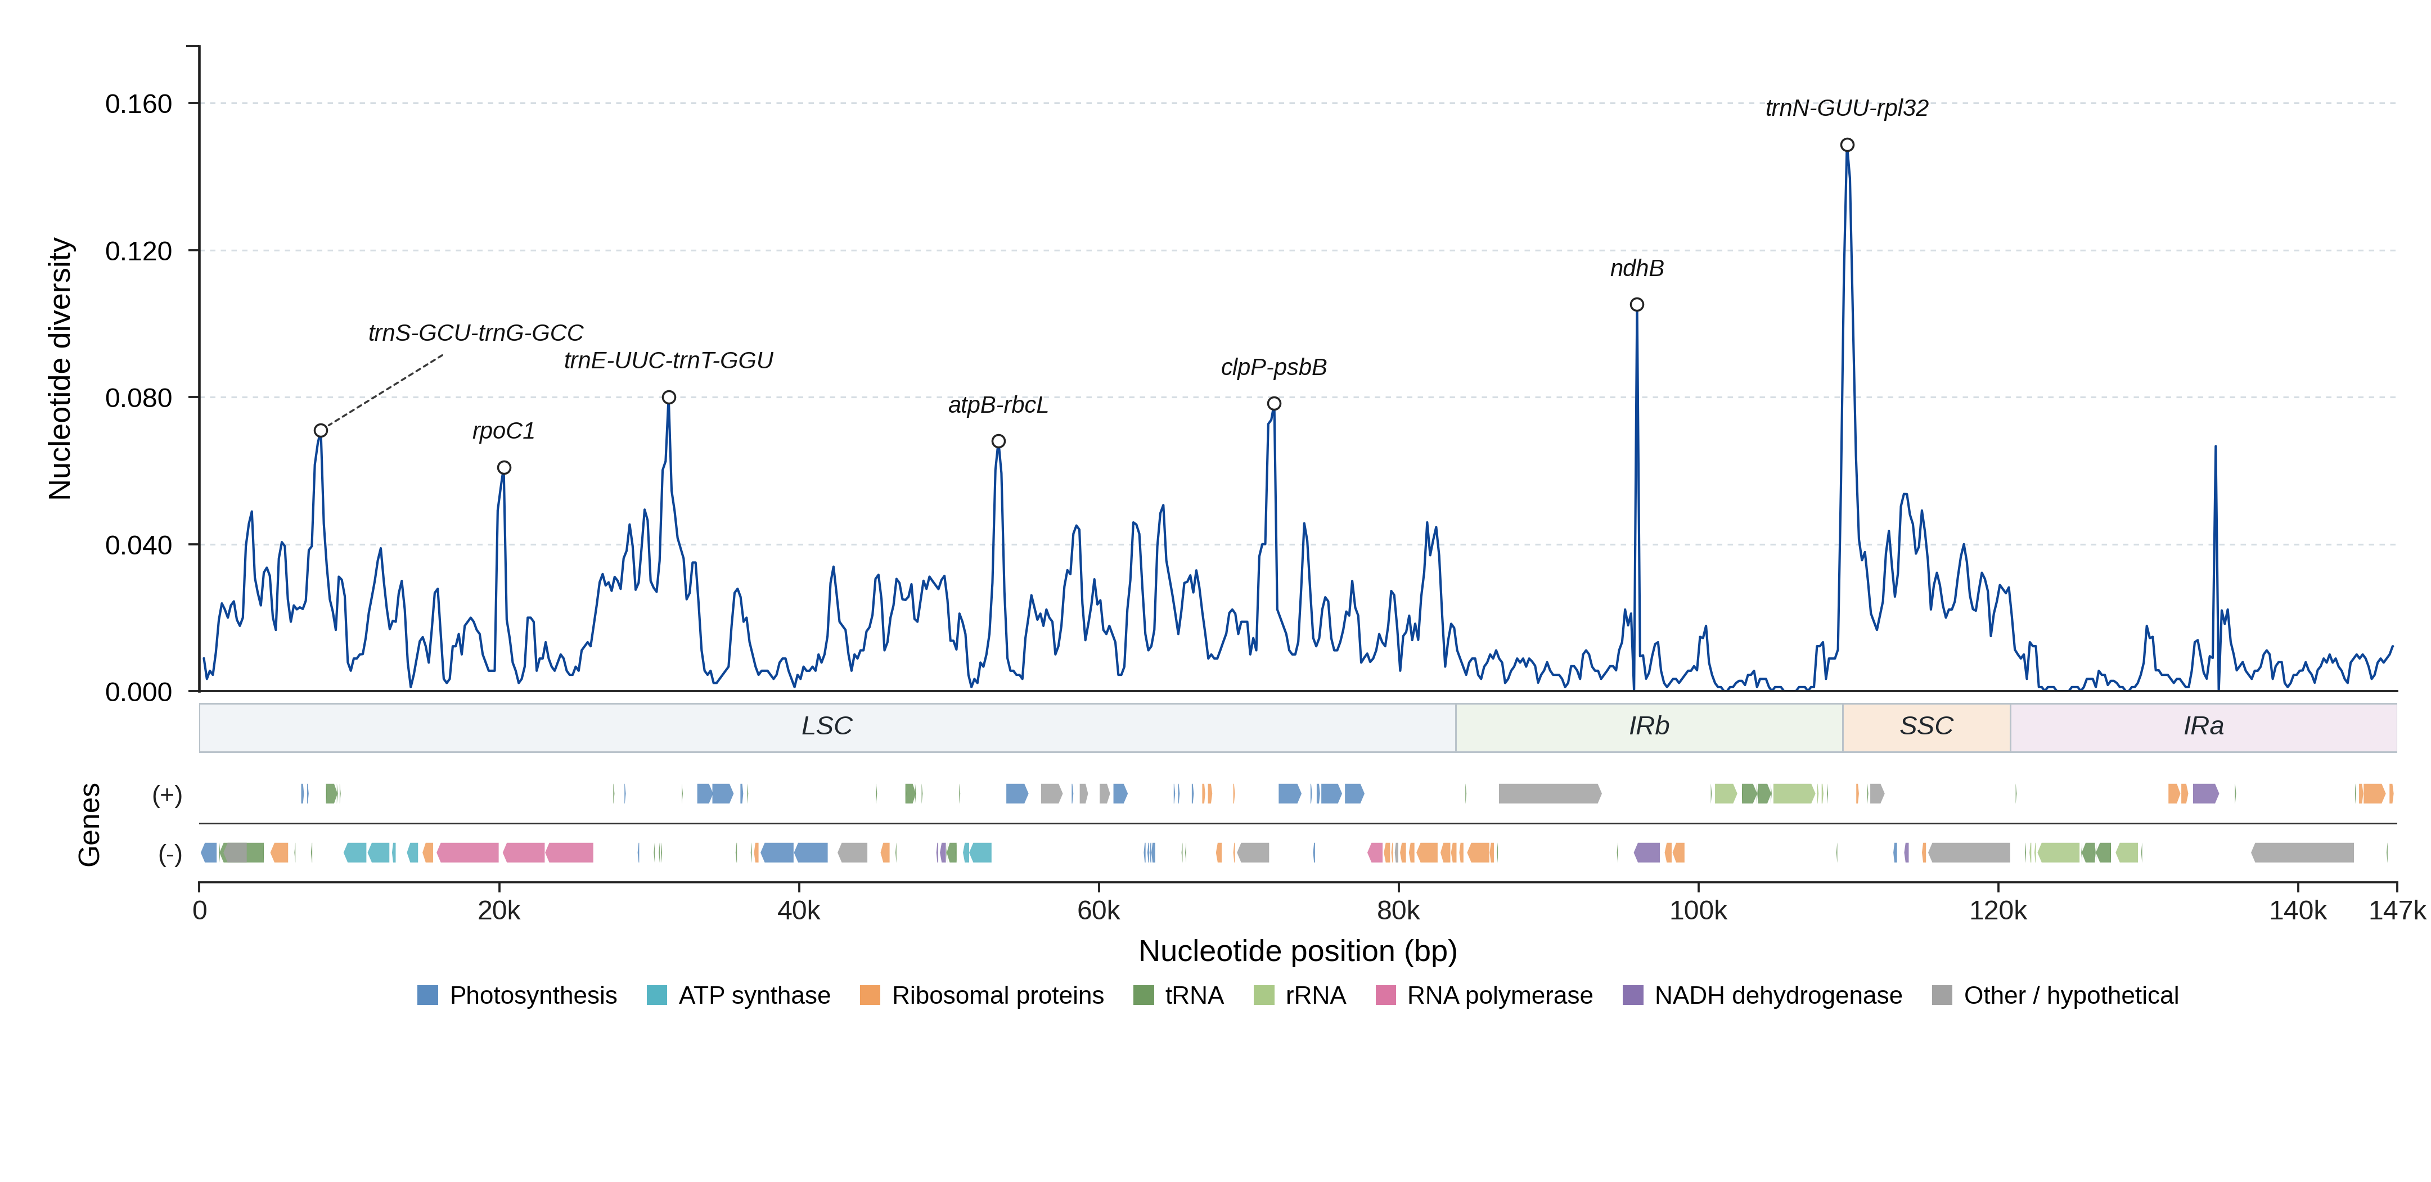Choose the purple NADH dehydrogenase legend swatch
The height and width of the screenshot is (1182, 2431).
[x=1633, y=995]
